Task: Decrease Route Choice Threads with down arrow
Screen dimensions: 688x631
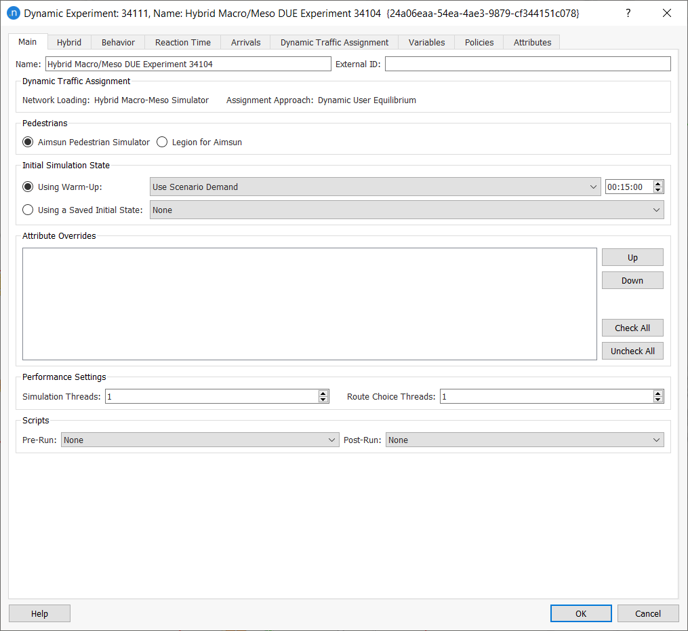Action: tap(658, 400)
